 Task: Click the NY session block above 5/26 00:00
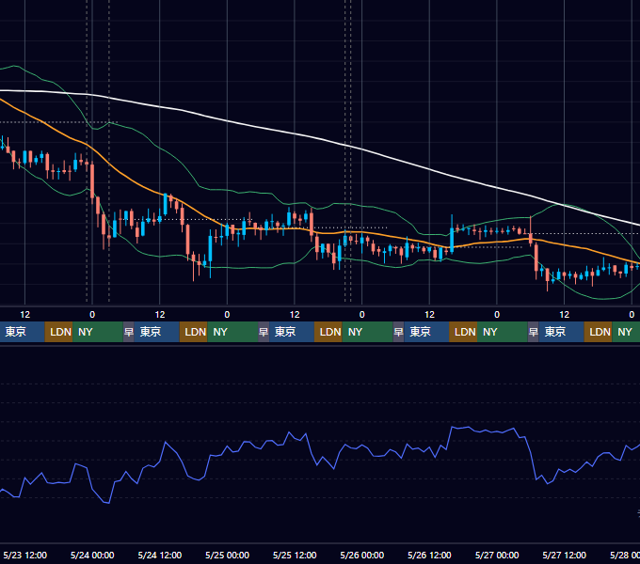coord(367,332)
